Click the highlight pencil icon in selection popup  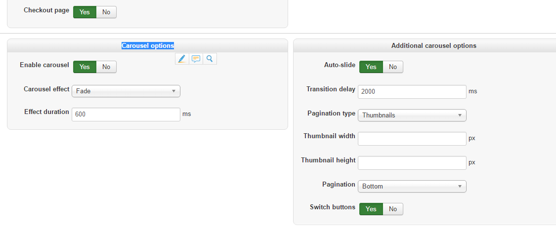182,59
